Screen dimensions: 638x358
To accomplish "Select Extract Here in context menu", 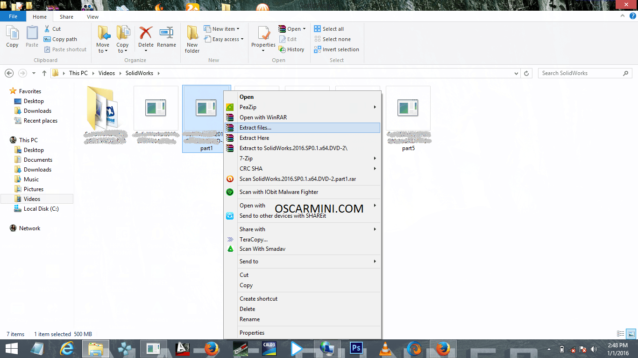I will tap(254, 138).
